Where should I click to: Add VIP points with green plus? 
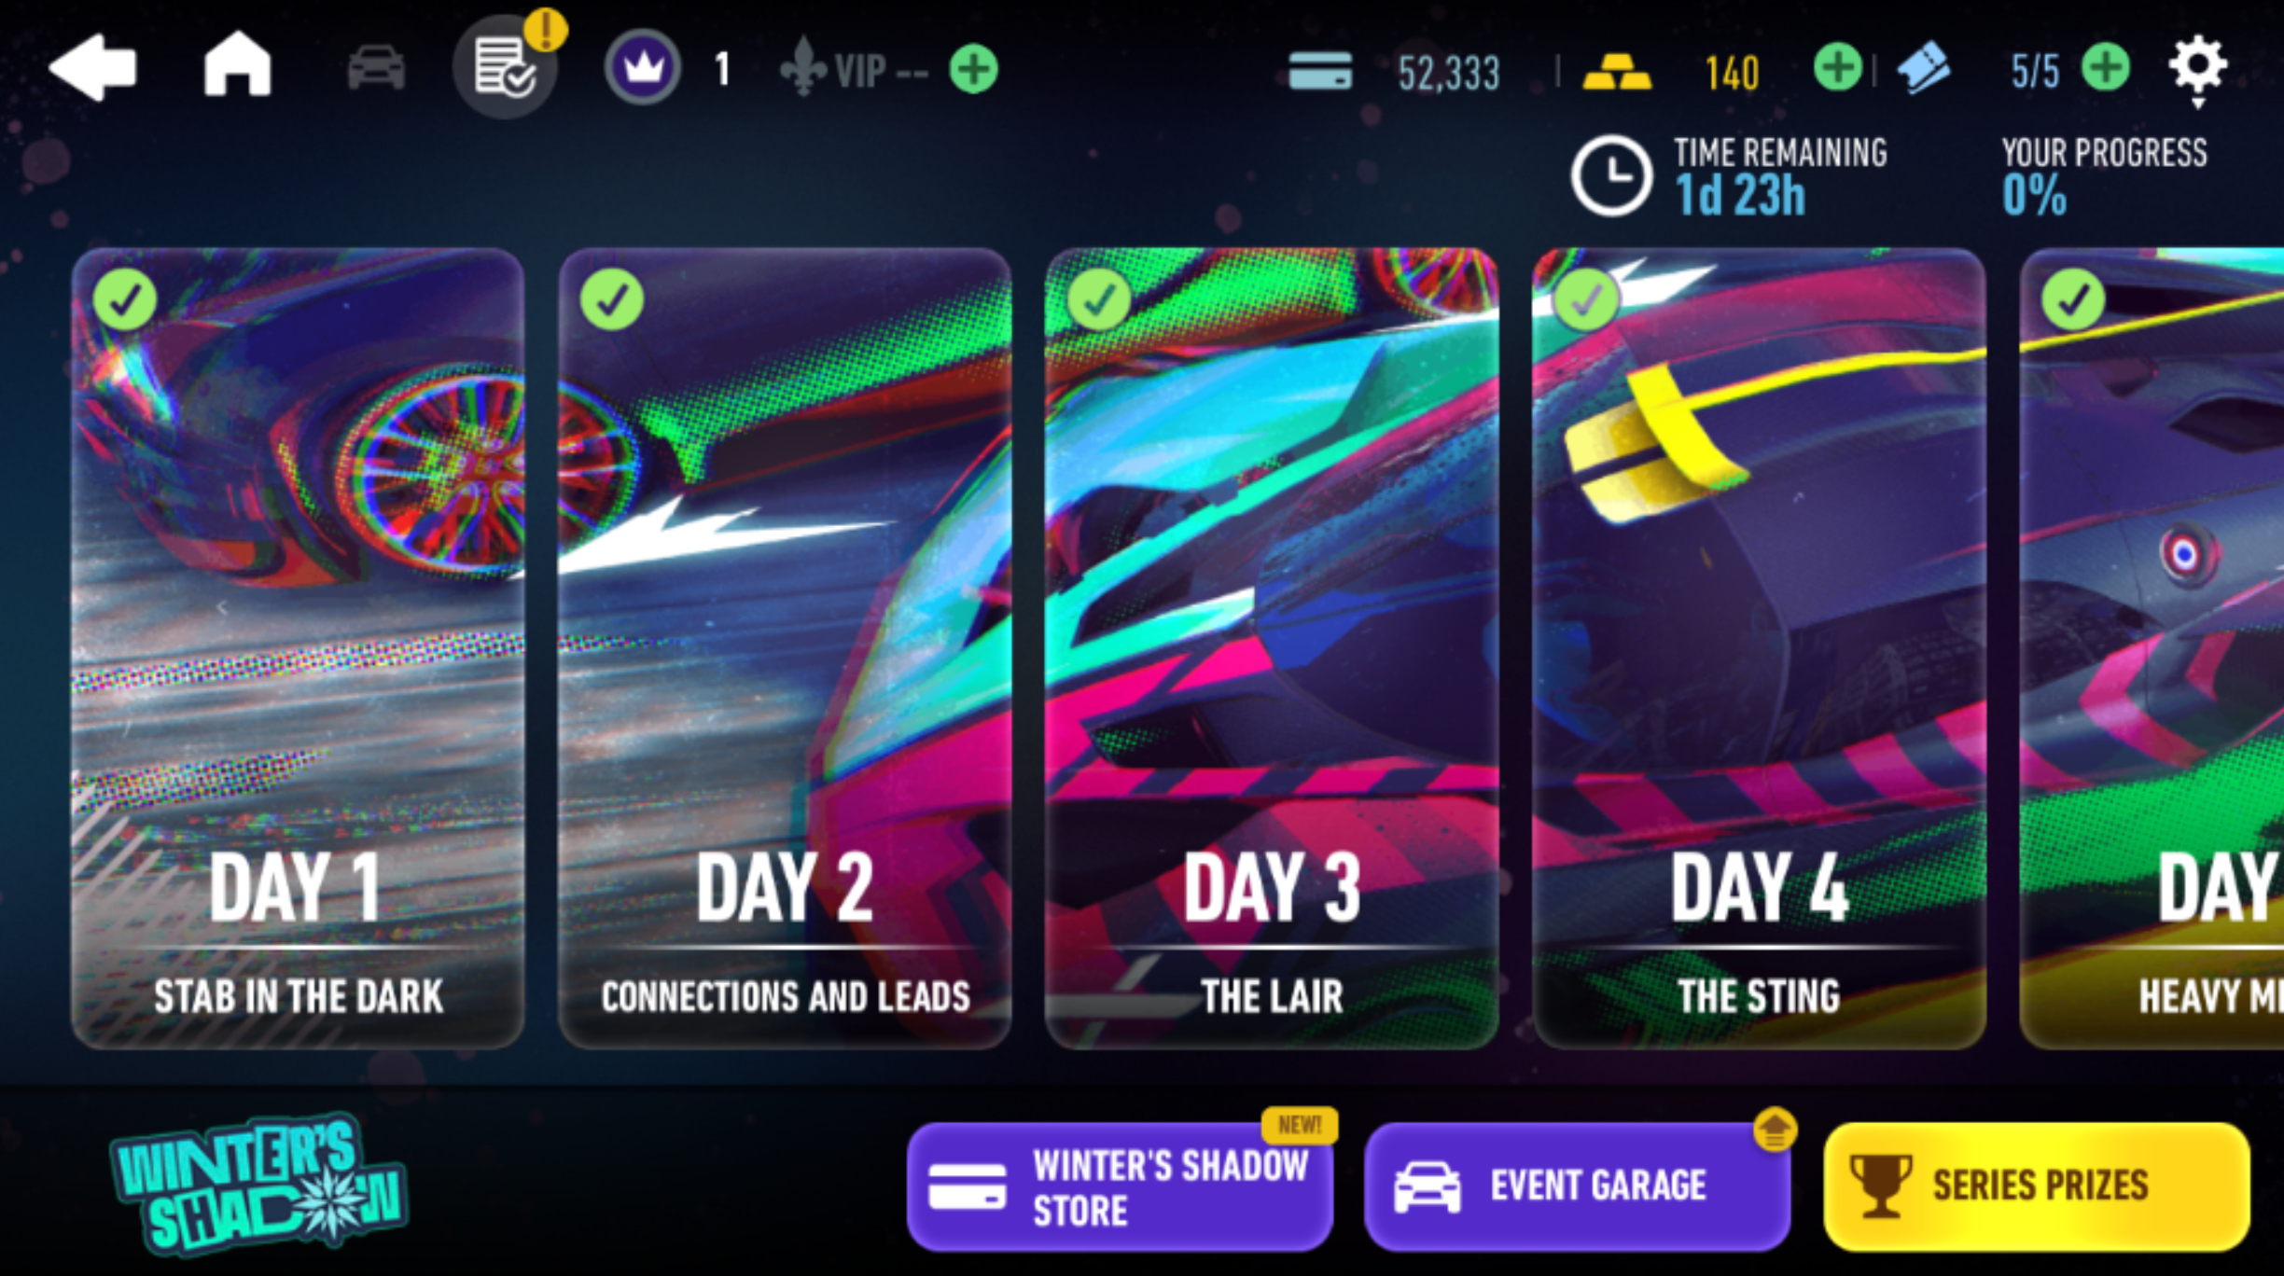973,69
